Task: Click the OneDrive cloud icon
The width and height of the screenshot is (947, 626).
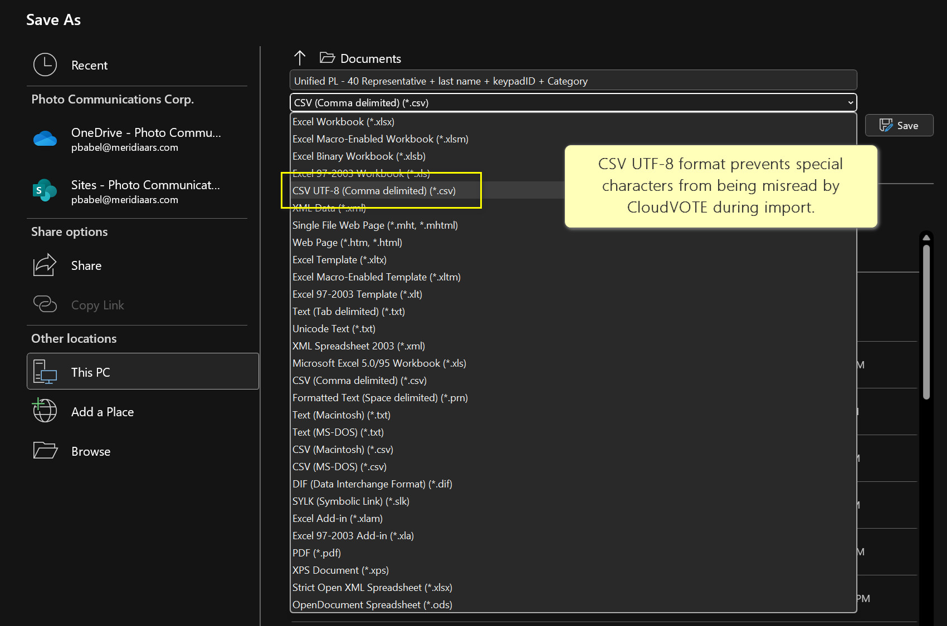Action: (x=45, y=139)
